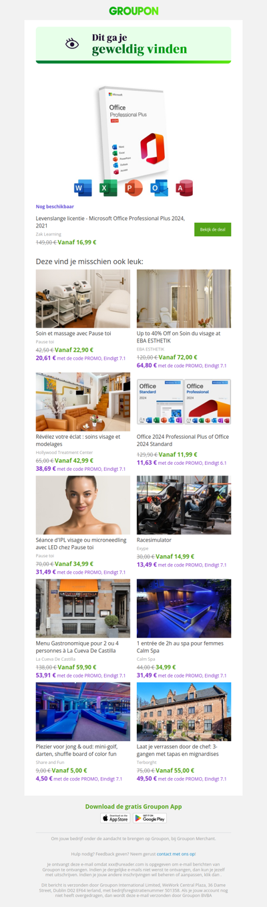This screenshot has width=267, height=907.
Task: Click the Word icon under Office box
Action: click(x=83, y=188)
